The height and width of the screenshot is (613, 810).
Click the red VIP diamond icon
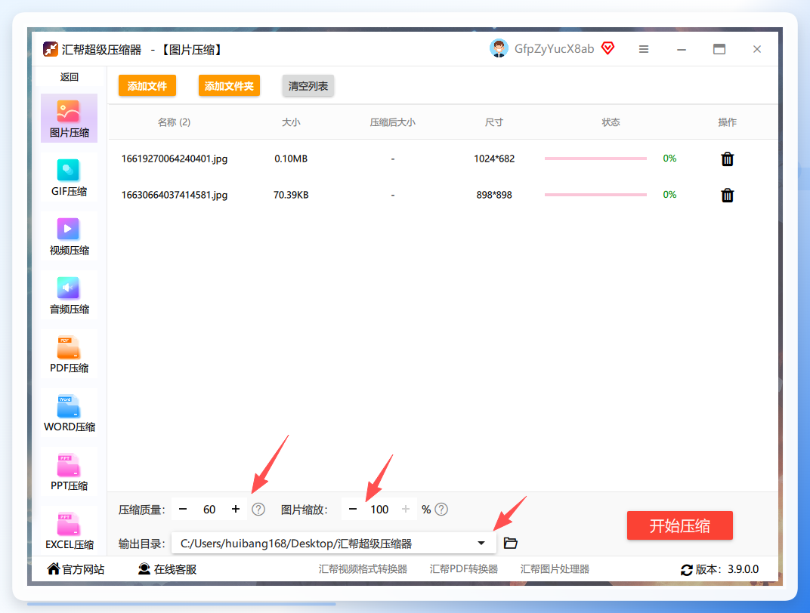[x=608, y=48]
